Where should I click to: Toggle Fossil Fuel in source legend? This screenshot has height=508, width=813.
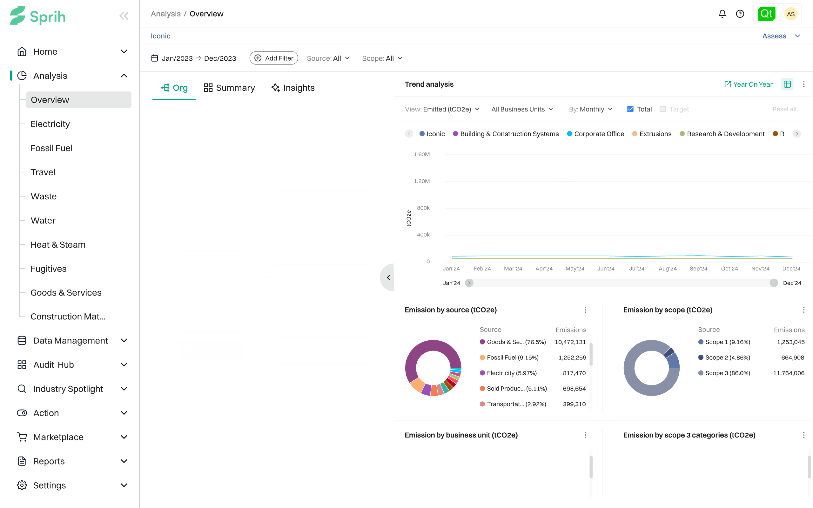click(509, 358)
